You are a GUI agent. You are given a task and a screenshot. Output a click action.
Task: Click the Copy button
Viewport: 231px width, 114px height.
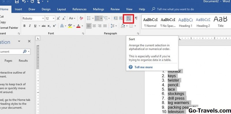[x=3, y=22]
